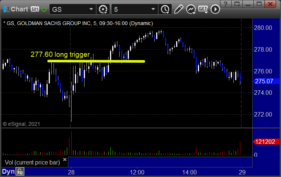Open the GET tools dropdown
Viewport: 281px width, 177px height.
(203, 9)
